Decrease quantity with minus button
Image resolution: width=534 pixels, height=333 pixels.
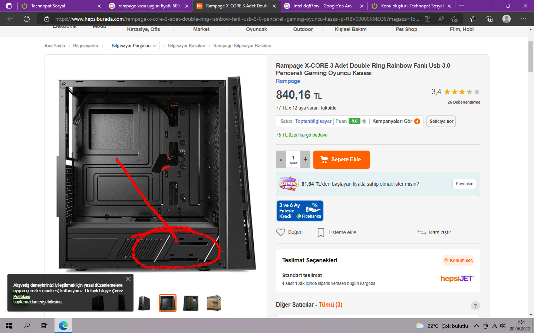[x=281, y=159]
